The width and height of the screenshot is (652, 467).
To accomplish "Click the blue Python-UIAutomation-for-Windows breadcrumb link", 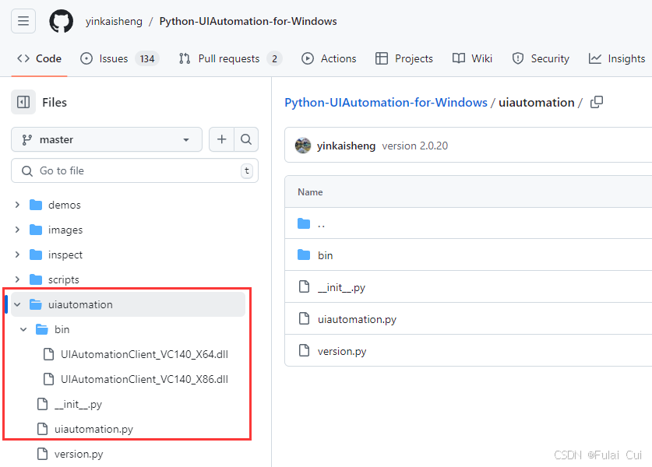I will [x=386, y=102].
